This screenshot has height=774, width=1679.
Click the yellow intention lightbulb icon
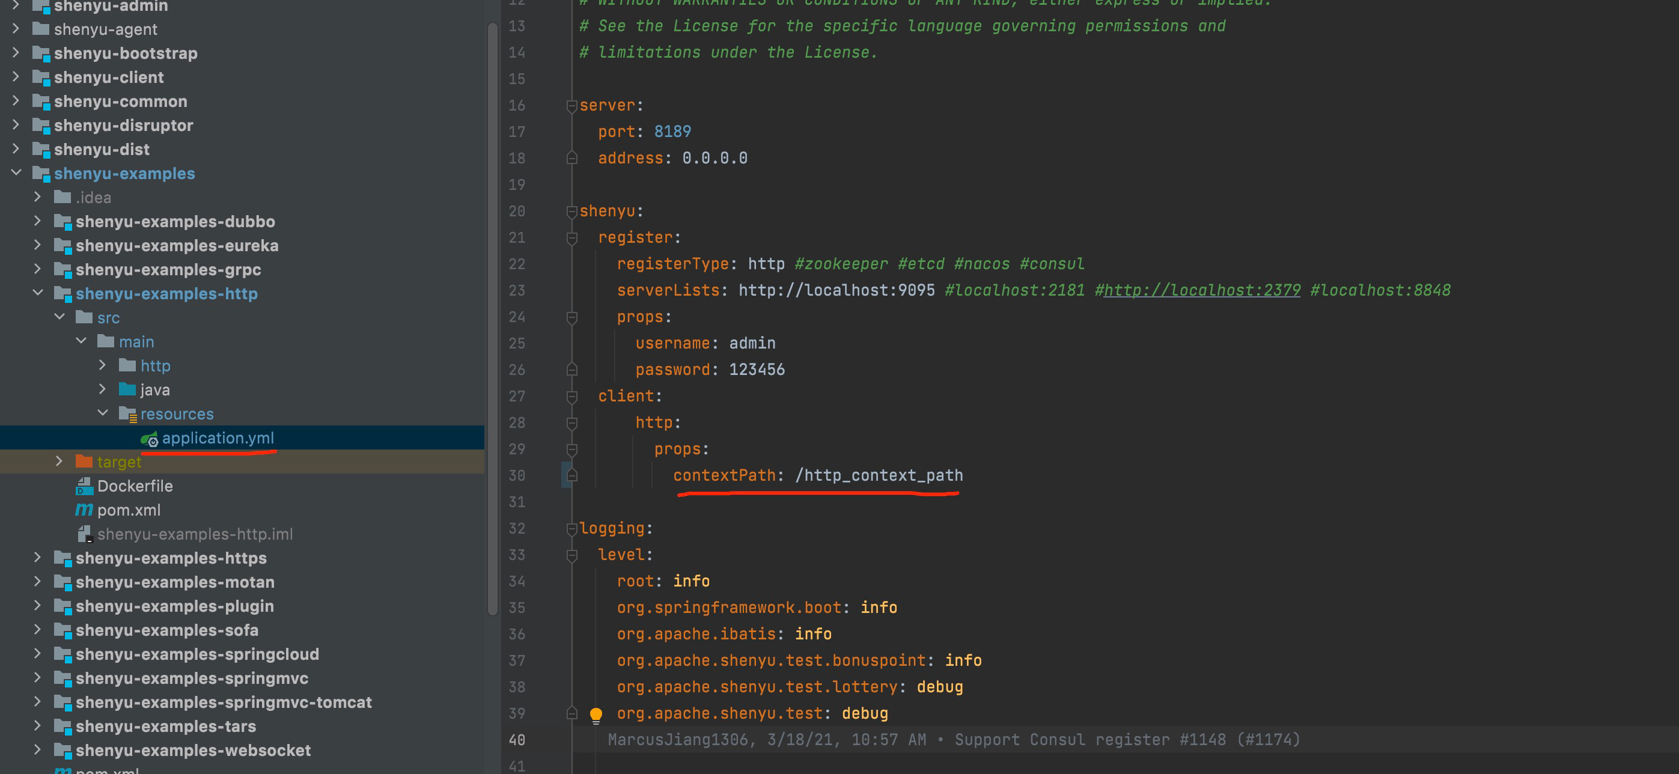(596, 715)
